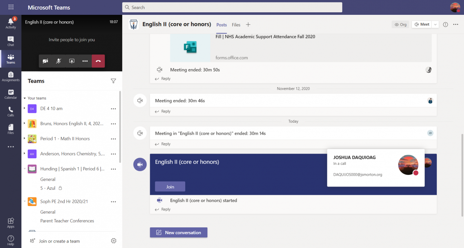Image resolution: width=464 pixels, height=248 pixels.
Task: Add a new tab to channel
Action: [x=248, y=25]
